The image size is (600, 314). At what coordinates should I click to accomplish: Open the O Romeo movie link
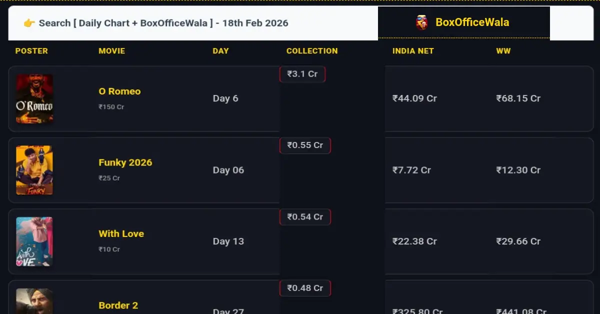119,91
